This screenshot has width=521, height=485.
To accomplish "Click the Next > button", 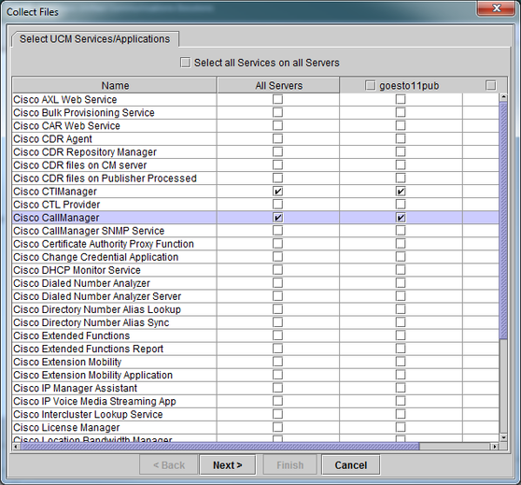I will click(228, 464).
